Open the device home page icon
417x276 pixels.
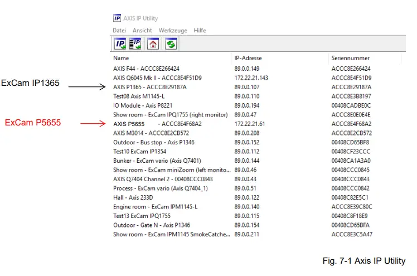(x=153, y=44)
